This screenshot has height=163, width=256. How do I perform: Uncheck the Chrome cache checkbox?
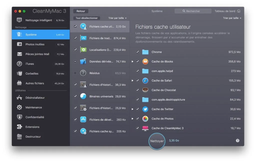point(137,52)
